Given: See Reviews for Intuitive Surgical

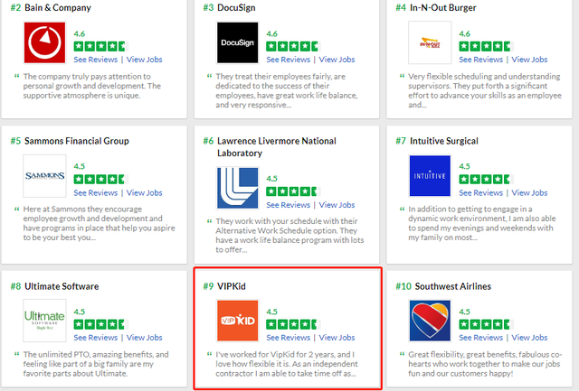Looking at the screenshot, I should coord(480,192).
